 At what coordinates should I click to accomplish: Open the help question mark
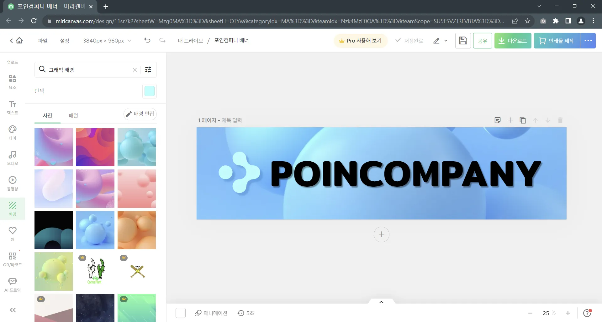pyautogui.click(x=587, y=313)
